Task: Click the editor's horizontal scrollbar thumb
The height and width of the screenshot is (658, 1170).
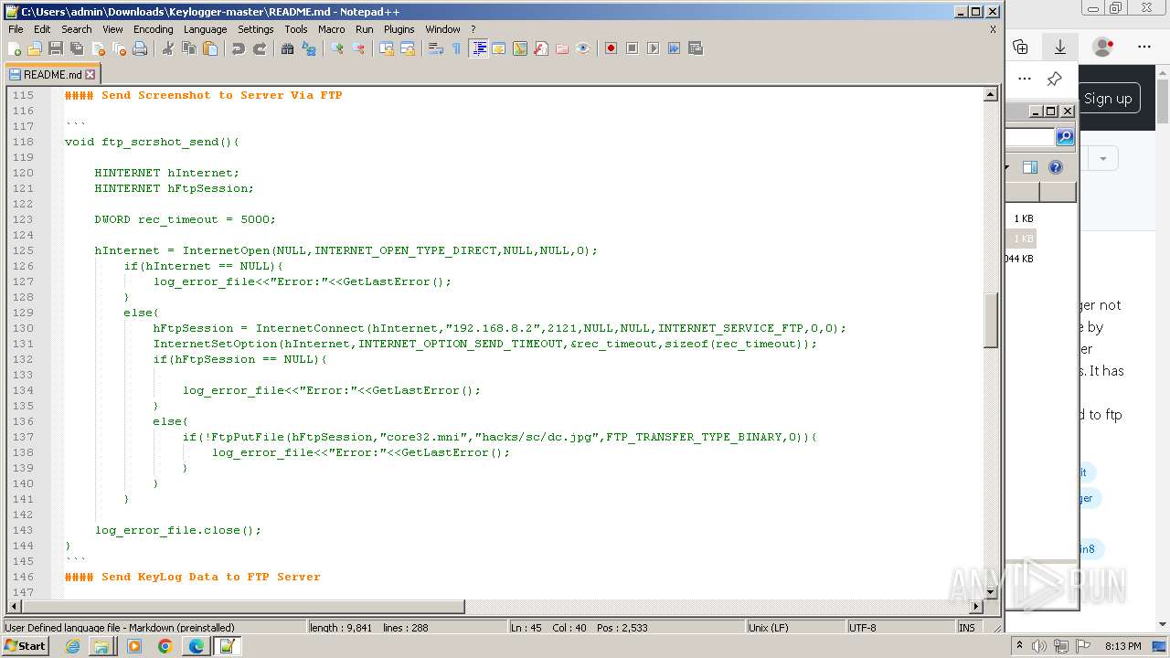Action: 242,606
